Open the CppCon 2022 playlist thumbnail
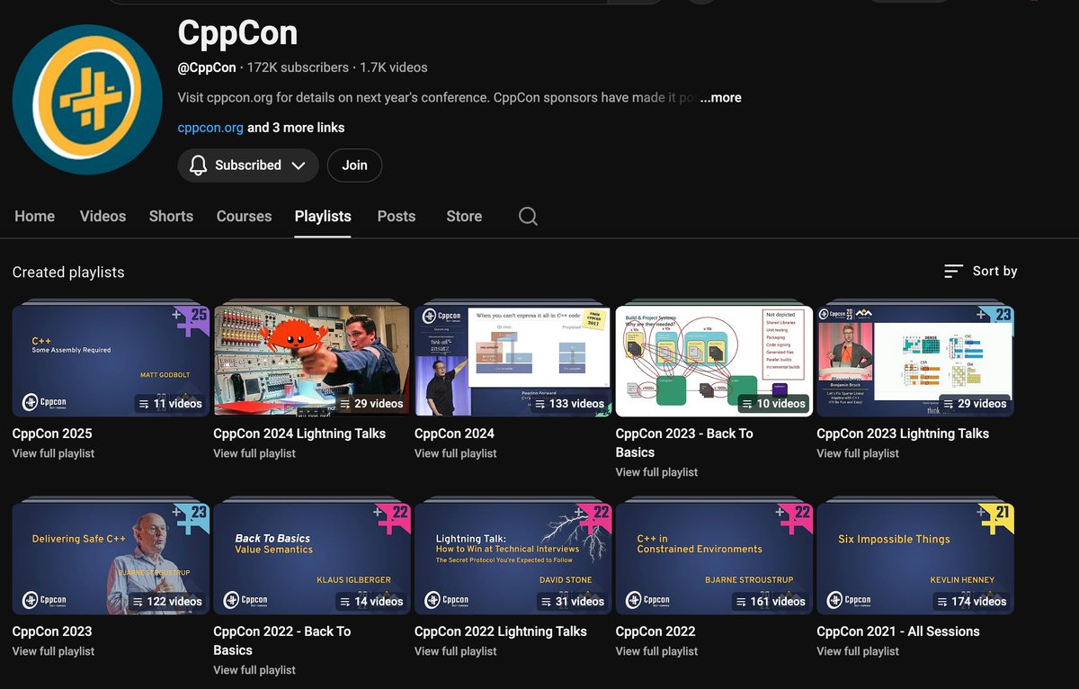The height and width of the screenshot is (689, 1079). click(714, 559)
